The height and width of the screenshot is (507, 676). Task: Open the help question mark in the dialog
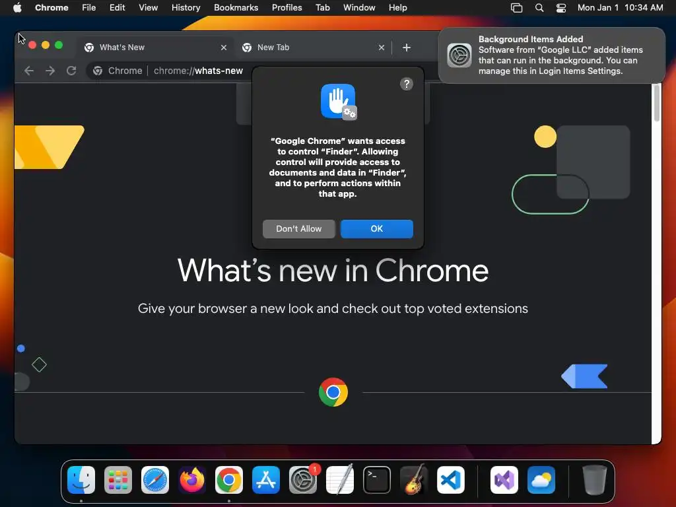[407, 84]
